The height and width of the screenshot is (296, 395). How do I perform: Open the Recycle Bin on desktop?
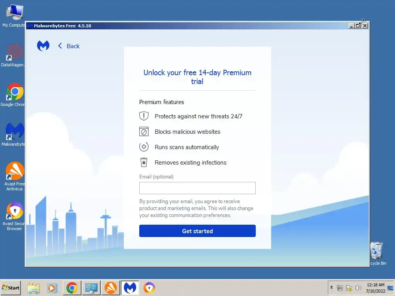point(377,254)
